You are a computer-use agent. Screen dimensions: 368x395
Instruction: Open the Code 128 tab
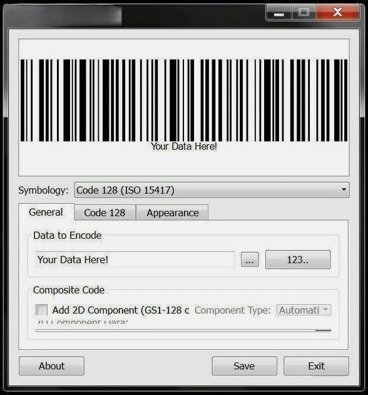tap(105, 213)
